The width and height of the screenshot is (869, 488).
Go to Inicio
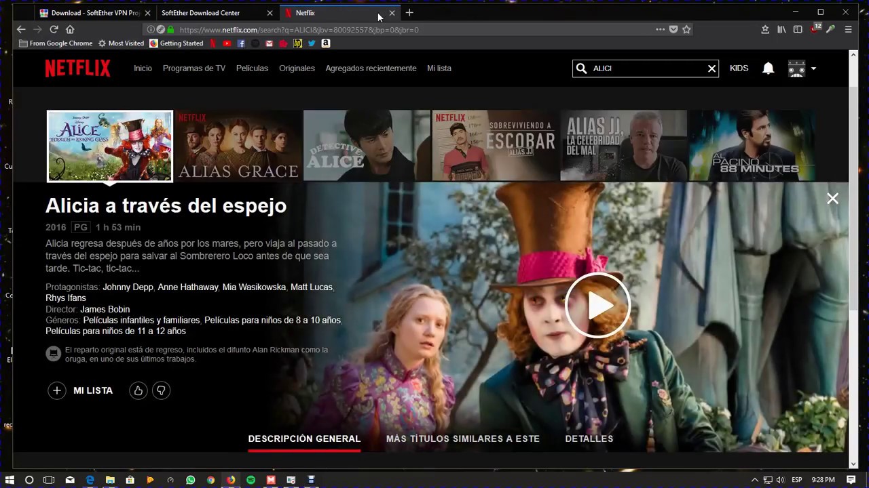coord(143,68)
